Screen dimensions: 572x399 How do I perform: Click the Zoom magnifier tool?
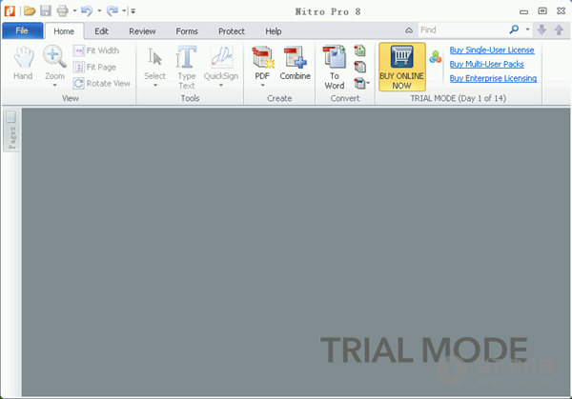[x=54, y=63]
